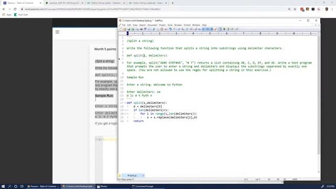Open the File menu in EditPlus
This screenshot has height=189, width=336.
[x=124, y=25]
